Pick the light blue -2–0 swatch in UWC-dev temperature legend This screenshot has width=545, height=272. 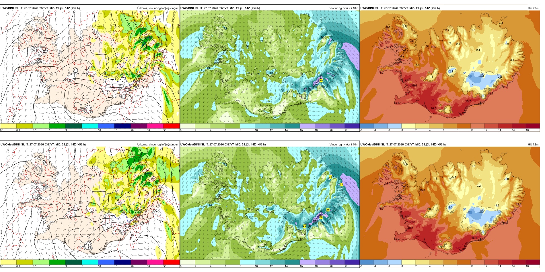click(x=395, y=262)
